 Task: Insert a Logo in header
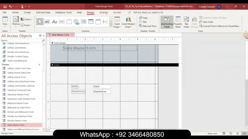pos(143,18)
